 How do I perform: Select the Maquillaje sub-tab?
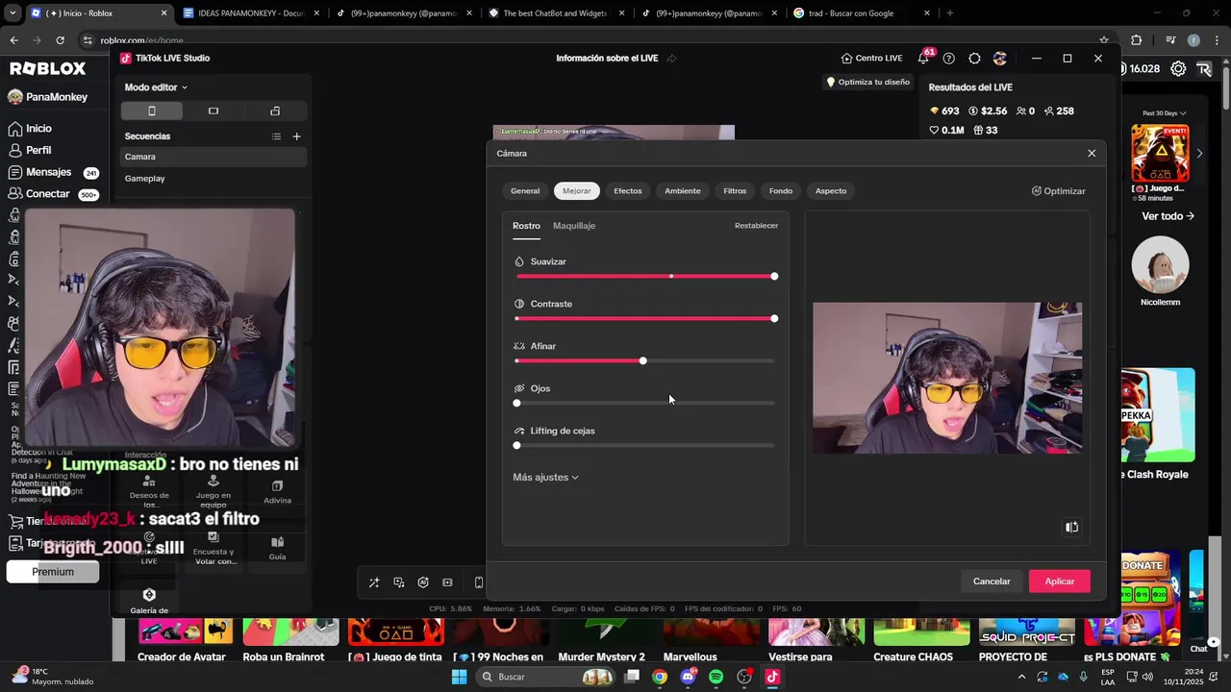(x=574, y=226)
